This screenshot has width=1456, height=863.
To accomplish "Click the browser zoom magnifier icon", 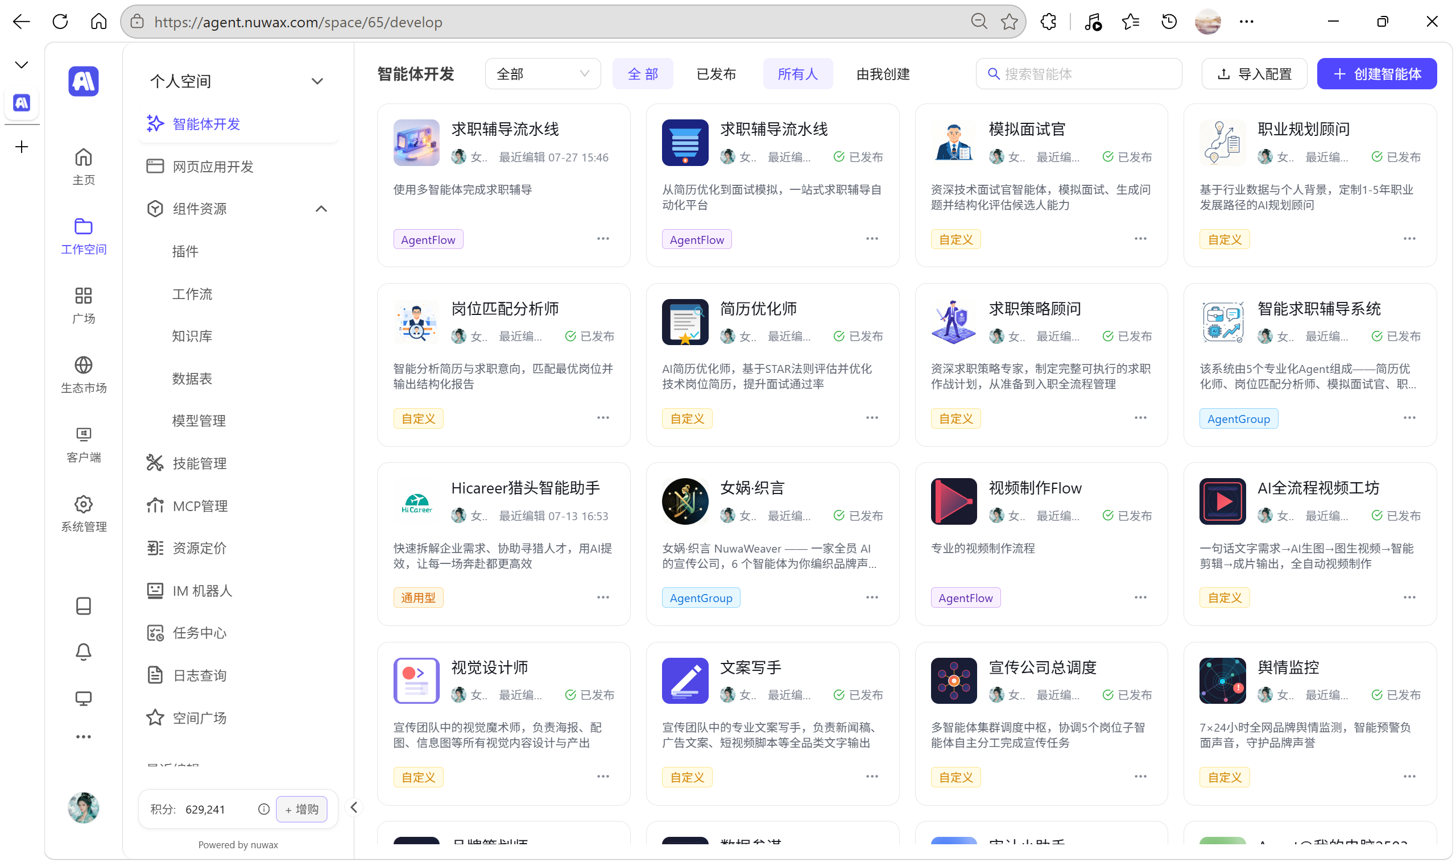I will (x=979, y=22).
